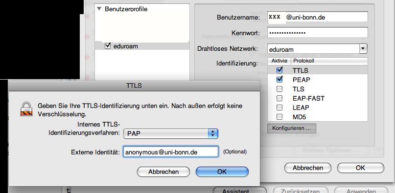Open the Drahtloses Netzwerk combo box arrow
This screenshot has height=193, width=395.
(x=363, y=48)
